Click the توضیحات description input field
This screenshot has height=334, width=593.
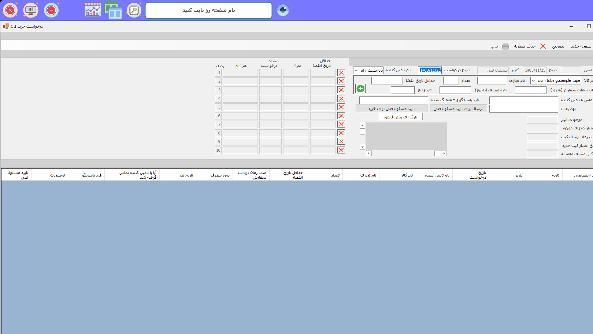click(x=523, y=109)
